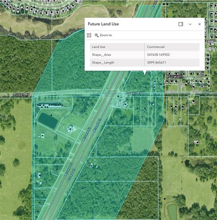Screen dimensions: 217x220
Task: Click the small green pond with white border
Action: coord(172,211)
